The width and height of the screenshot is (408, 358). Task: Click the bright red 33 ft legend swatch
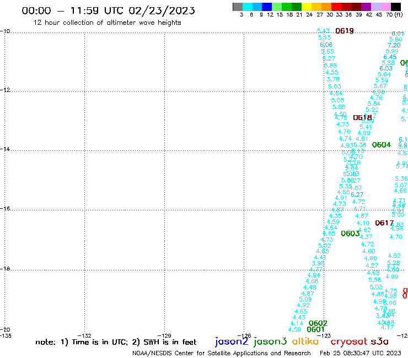[336, 7]
